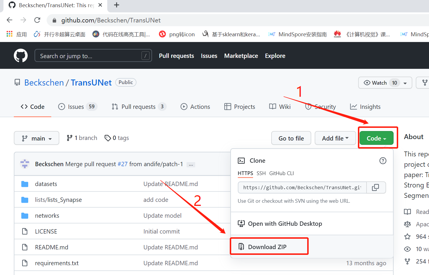Click Open with GitHub Desktop
This screenshot has height=275, width=429.
click(280, 224)
